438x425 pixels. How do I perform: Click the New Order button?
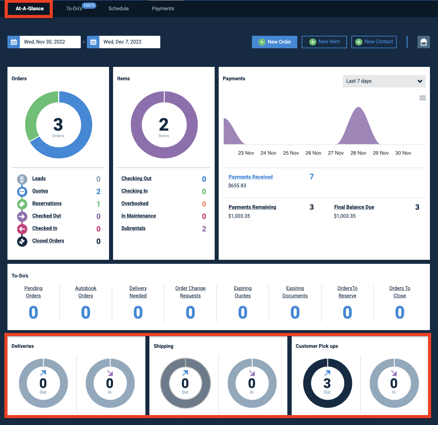(275, 42)
